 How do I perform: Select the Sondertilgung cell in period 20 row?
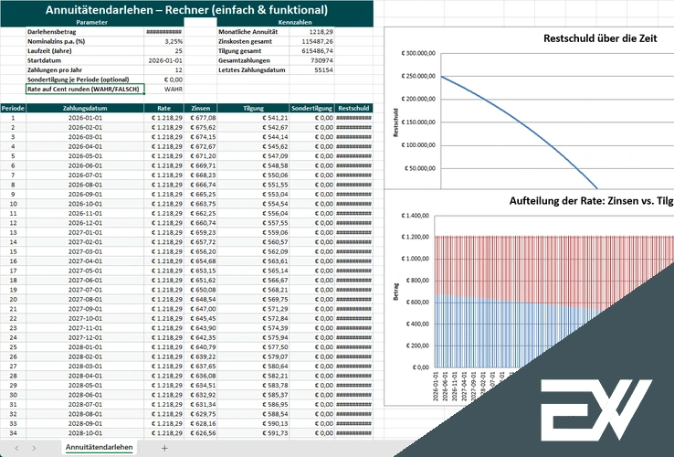pos(311,300)
